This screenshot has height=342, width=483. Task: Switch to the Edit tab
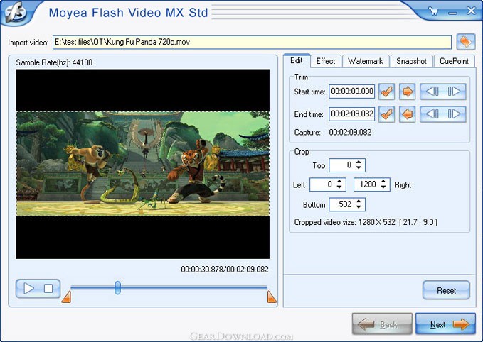(x=297, y=60)
